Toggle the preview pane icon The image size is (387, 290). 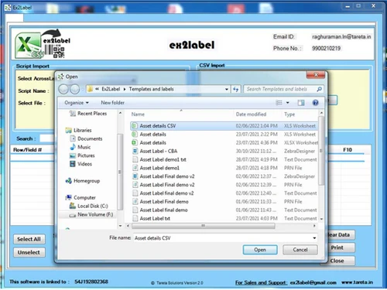301,103
